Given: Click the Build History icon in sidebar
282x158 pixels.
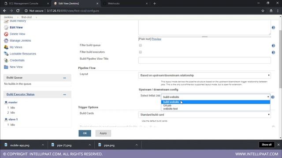Looking at the screenshot, I should coord(6,22).
